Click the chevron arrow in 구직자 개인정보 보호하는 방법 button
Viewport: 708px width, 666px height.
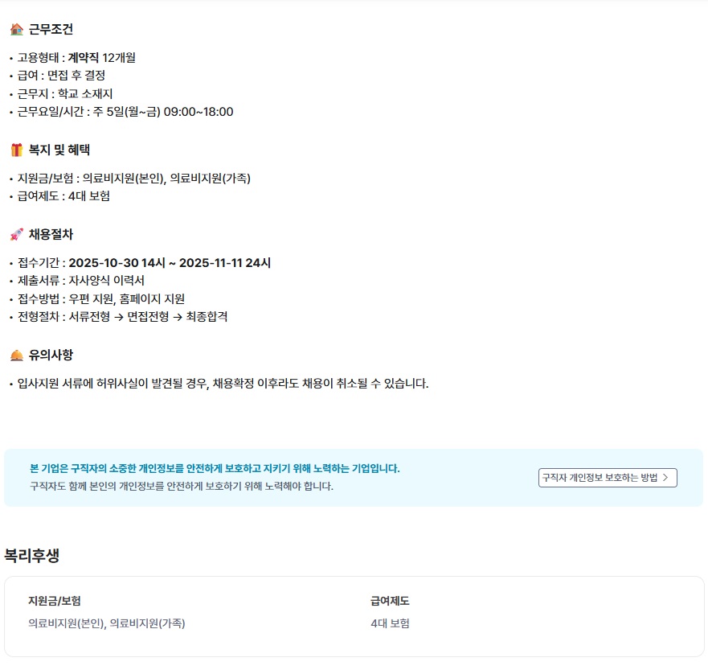pyautogui.click(x=665, y=478)
